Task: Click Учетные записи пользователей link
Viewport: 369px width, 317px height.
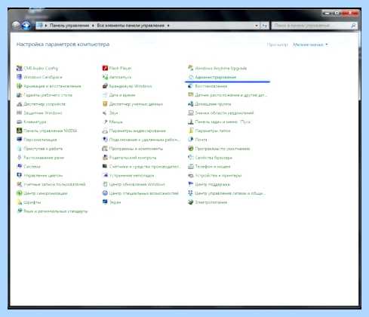Action: tap(54, 184)
